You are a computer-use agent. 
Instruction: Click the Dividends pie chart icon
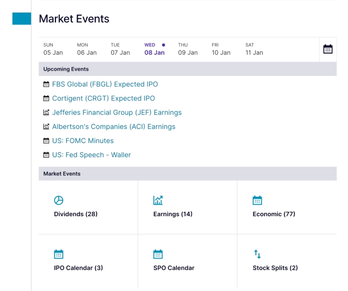(59, 201)
